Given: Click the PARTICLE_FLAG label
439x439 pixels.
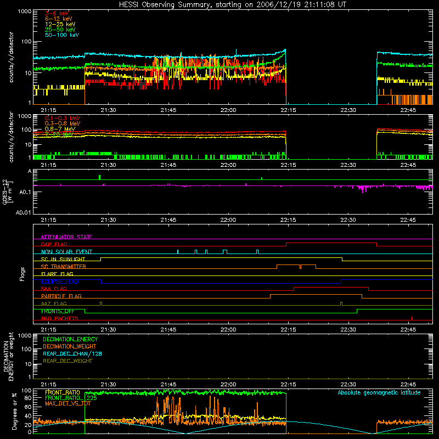Looking at the screenshot, I should coord(61,296).
